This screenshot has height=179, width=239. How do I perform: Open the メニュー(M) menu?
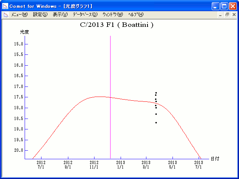19,15
